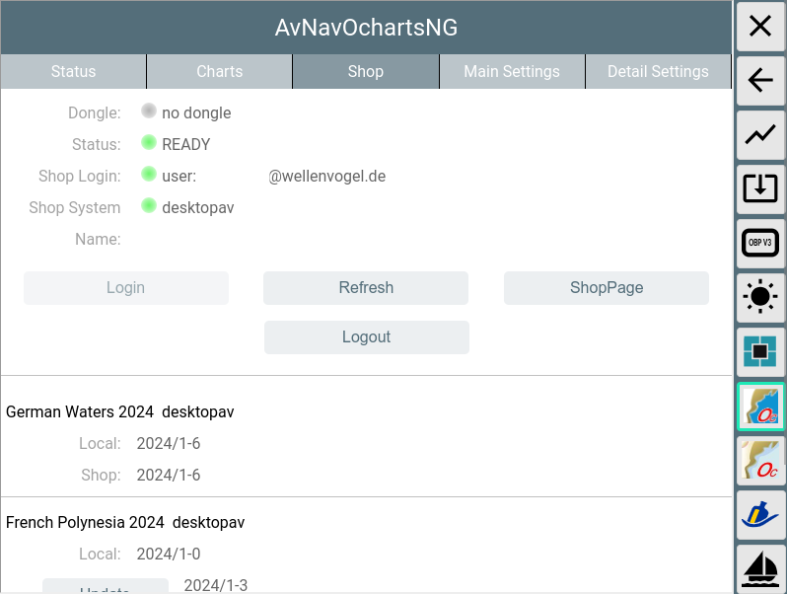Open the Detail Settings tab
The height and width of the screenshot is (594, 787).
tap(658, 71)
